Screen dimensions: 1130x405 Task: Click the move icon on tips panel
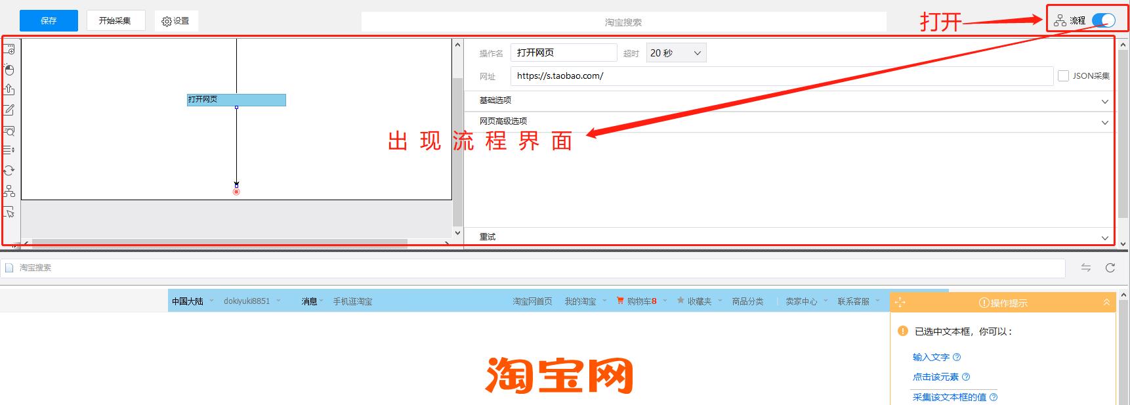pos(900,303)
